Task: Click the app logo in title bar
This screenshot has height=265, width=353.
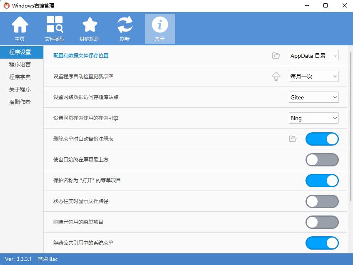Action: (7, 6)
